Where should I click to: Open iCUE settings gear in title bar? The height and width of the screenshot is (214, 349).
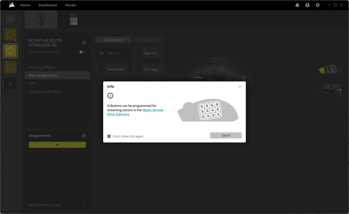(318, 5)
